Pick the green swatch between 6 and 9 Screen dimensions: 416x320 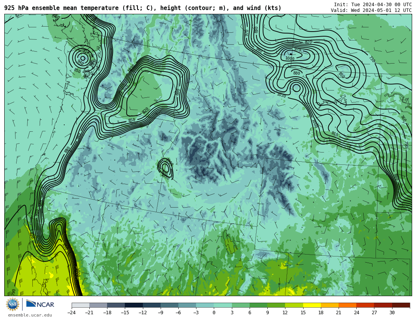pos(258,305)
